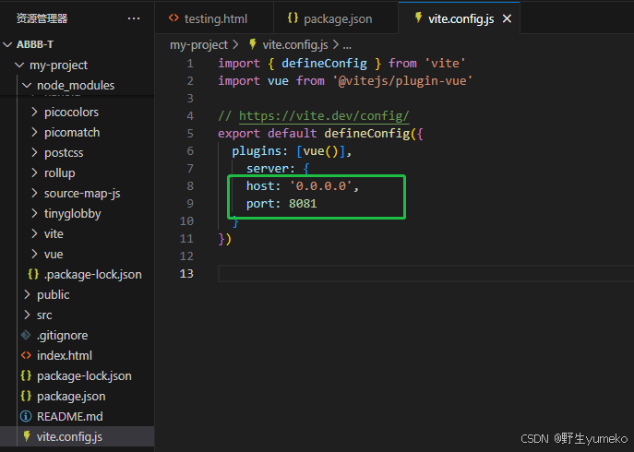Screen dimensions: 634x452
Task: Expand the tinyglobby folder
Action: click(x=34, y=213)
